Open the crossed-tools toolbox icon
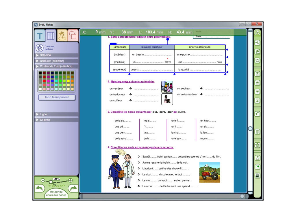Screen dimensions: 296x222 (x=257, y=32)
